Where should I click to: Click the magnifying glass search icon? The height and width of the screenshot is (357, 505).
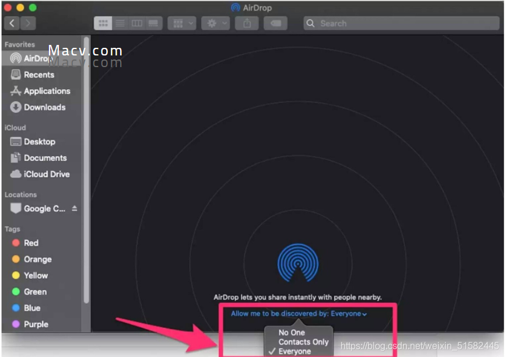tap(310, 23)
